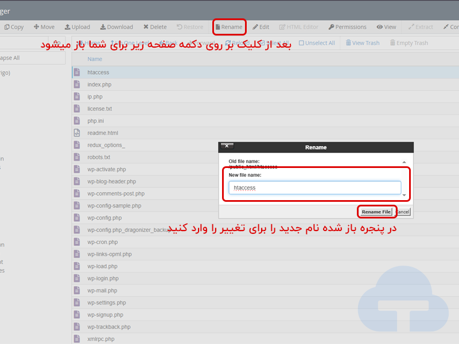Click Empty Trash
459x344 pixels.
tap(409, 43)
